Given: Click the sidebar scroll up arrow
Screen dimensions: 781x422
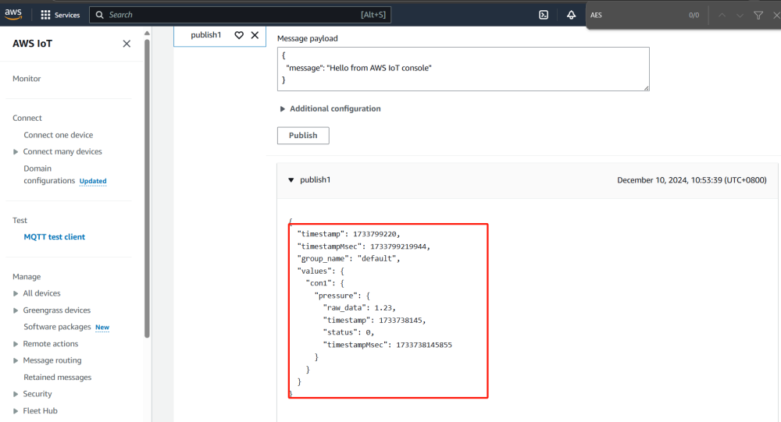Looking at the screenshot, I should [x=147, y=34].
